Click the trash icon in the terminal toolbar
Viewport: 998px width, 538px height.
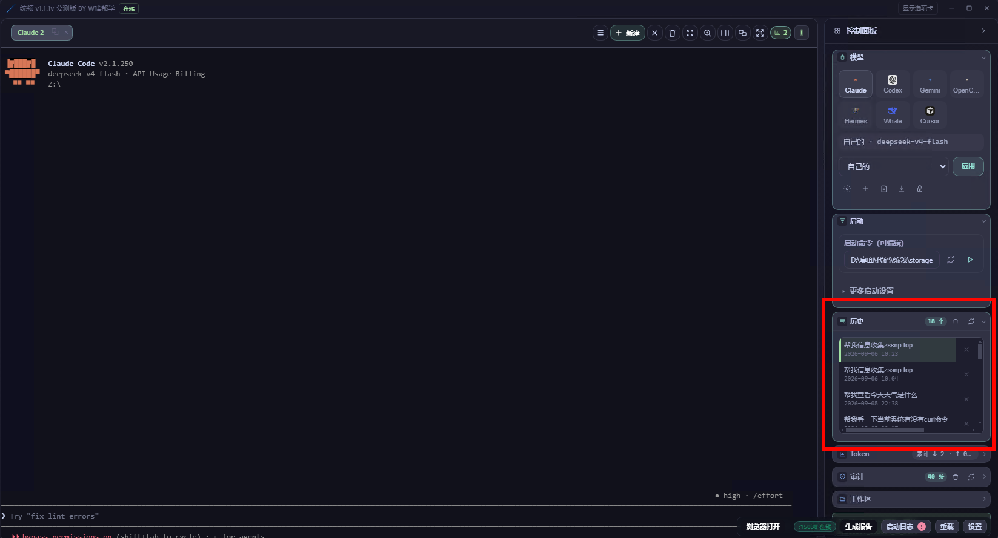point(672,33)
